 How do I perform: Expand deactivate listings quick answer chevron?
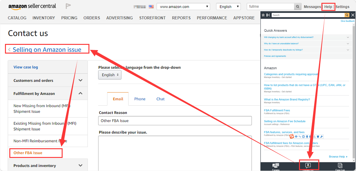pos(348,50)
